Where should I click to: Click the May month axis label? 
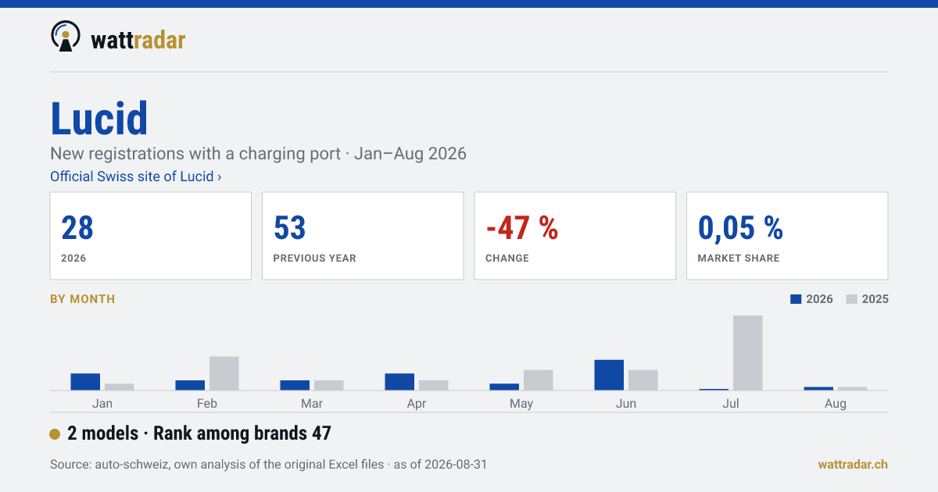pyautogui.click(x=521, y=403)
